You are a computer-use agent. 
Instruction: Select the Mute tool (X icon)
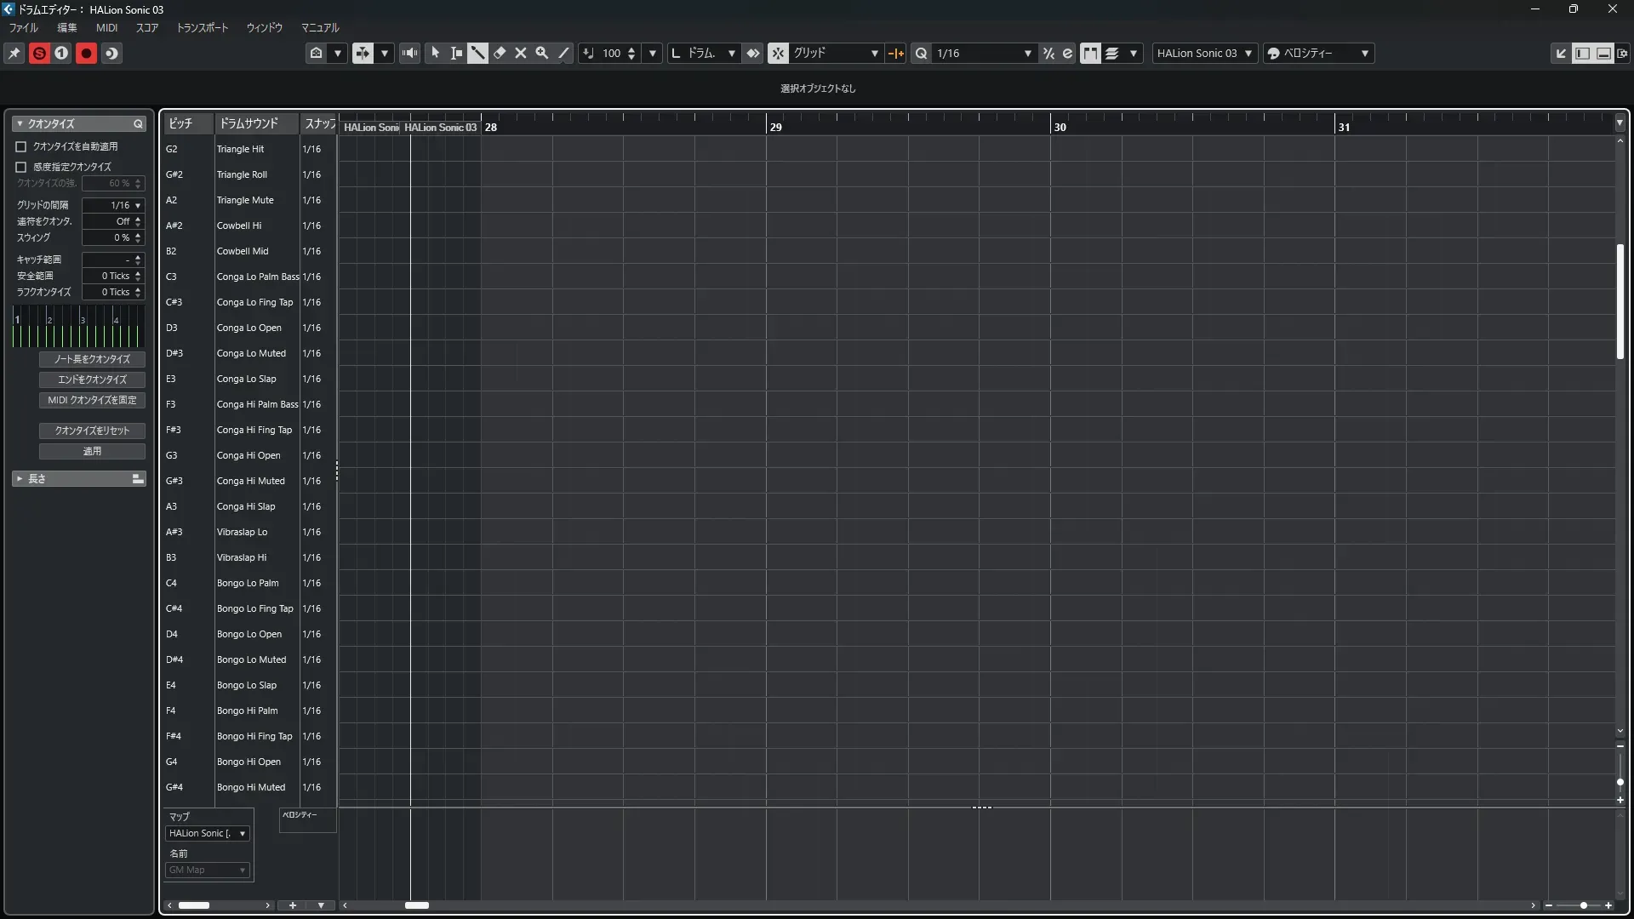pos(521,54)
